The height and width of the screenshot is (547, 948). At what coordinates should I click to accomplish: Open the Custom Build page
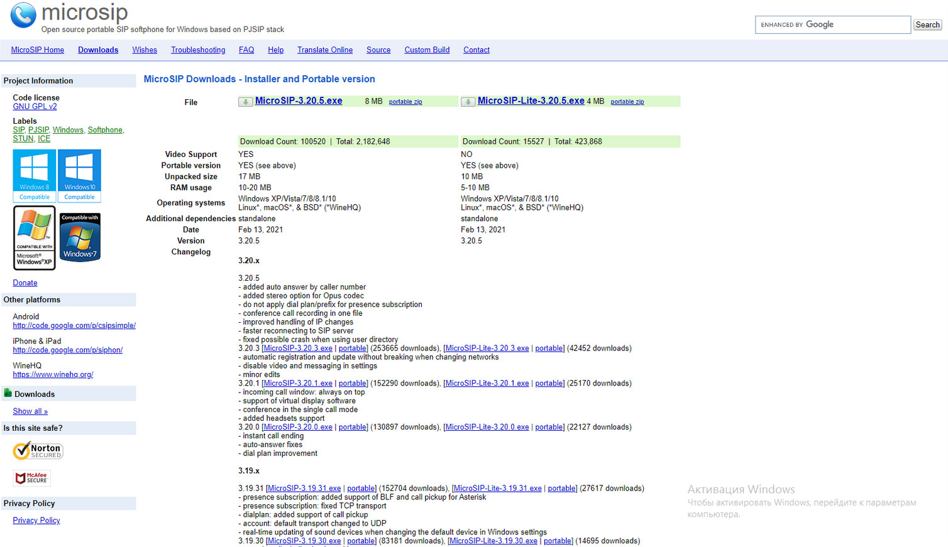point(427,50)
